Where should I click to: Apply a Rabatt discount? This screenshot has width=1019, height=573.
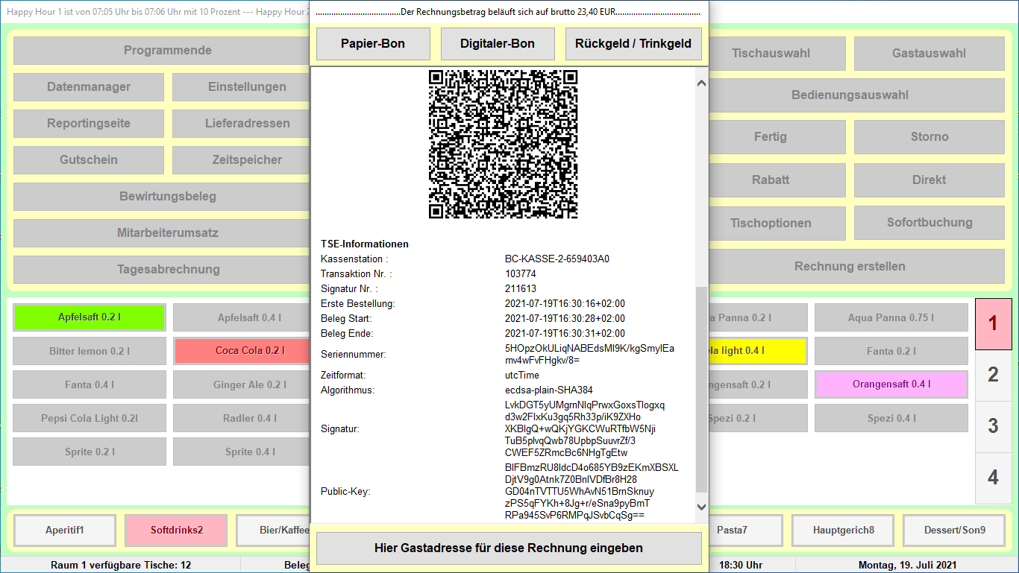tap(777, 180)
